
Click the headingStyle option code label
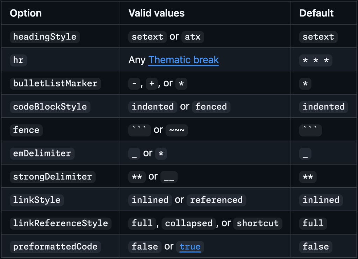(45, 37)
